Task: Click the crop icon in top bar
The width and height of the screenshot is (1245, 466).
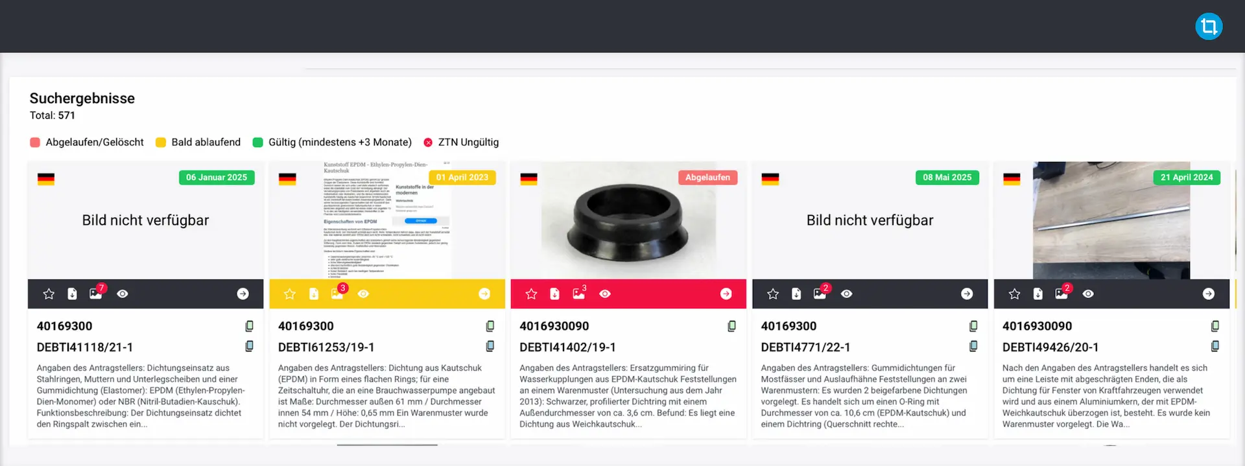Action: [x=1209, y=27]
